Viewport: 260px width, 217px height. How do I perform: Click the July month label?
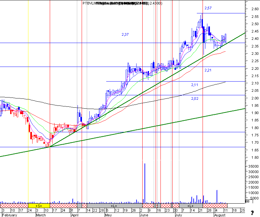pos(179,215)
